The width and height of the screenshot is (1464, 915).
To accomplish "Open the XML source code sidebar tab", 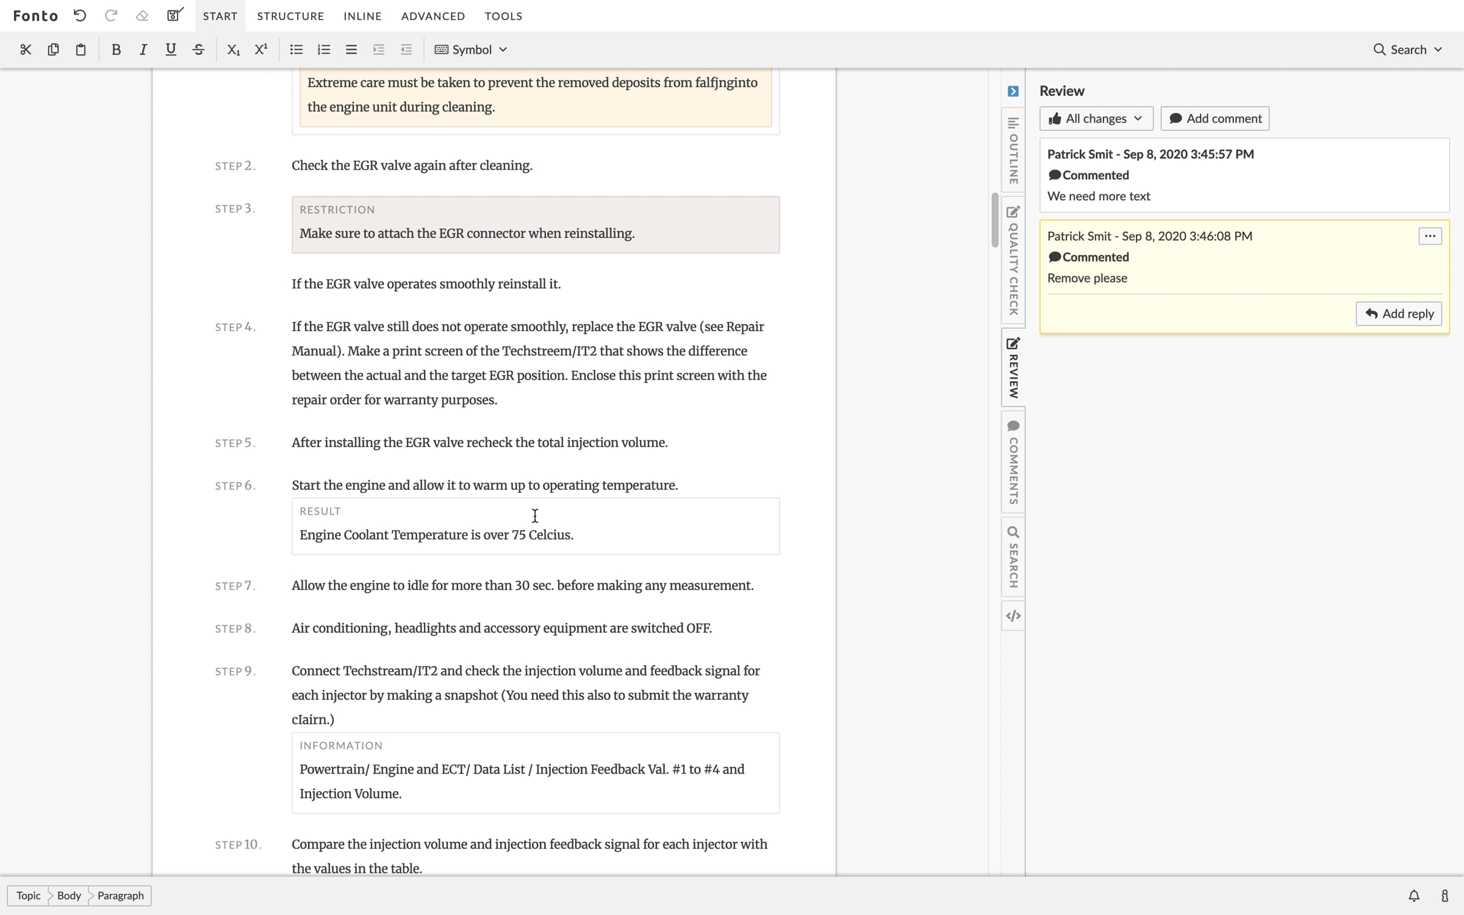I will tap(1013, 616).
